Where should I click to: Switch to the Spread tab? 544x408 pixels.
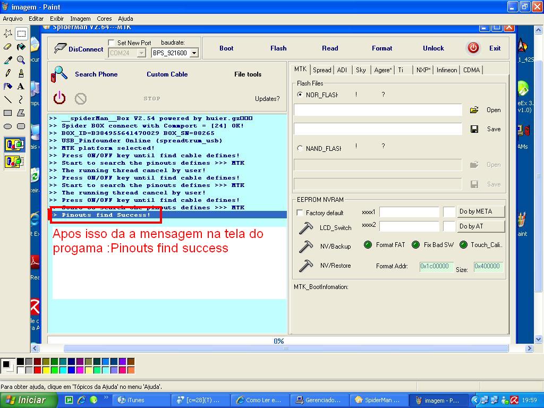point(322,70)
